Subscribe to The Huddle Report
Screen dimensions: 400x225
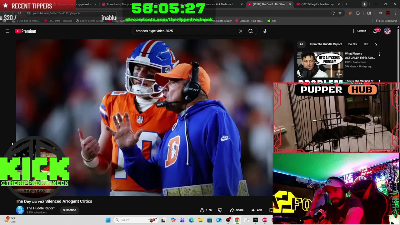(69, 210)
